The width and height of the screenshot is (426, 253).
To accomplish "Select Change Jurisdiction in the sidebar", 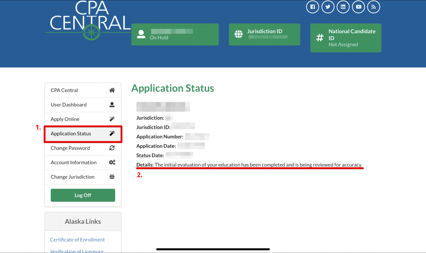I will 83,176.
